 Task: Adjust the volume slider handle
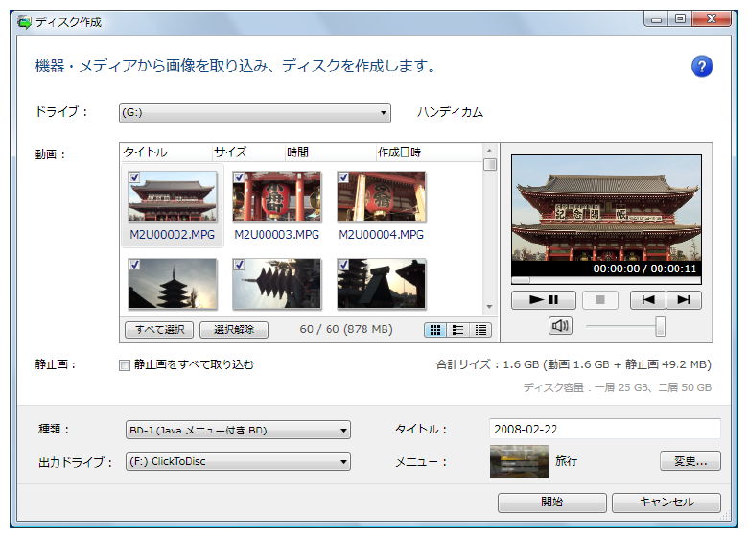point(660,326)
